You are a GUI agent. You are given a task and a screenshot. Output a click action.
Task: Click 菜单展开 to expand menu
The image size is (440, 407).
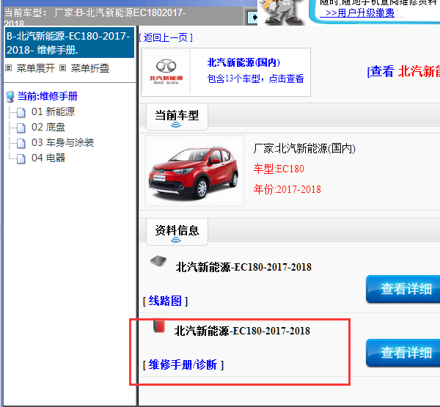35,68
